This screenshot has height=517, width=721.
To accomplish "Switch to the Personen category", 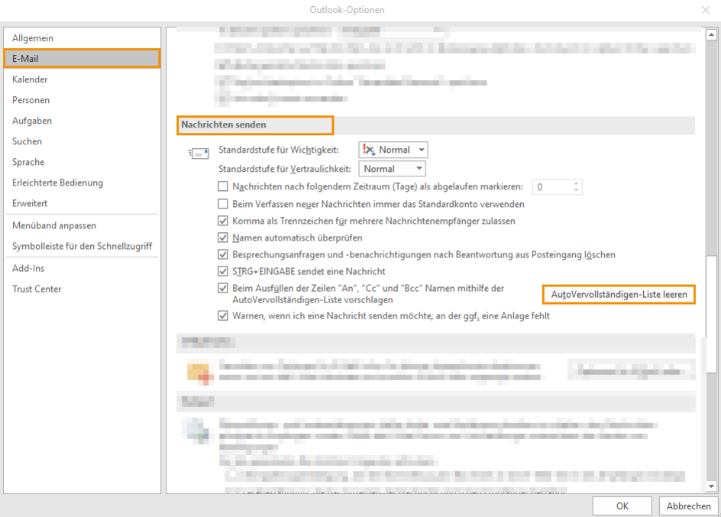I will [82, 100].
